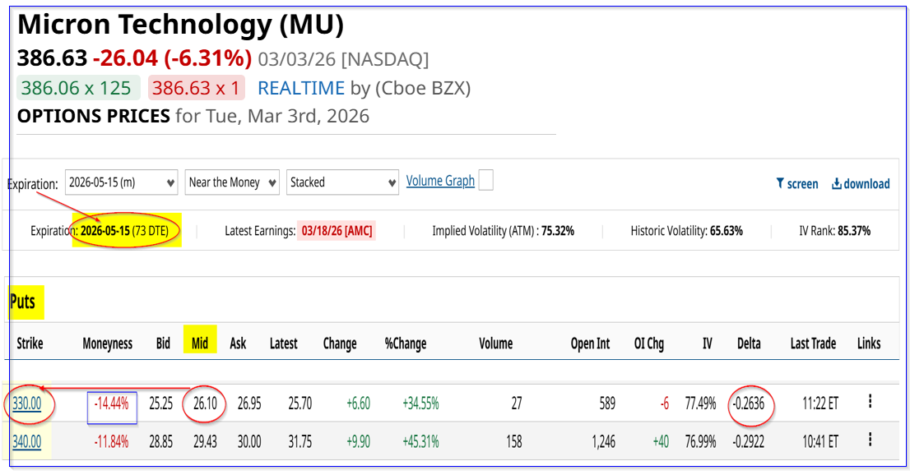Open the 2026-05-15 expiration dropdown

(x=122, y=182)
